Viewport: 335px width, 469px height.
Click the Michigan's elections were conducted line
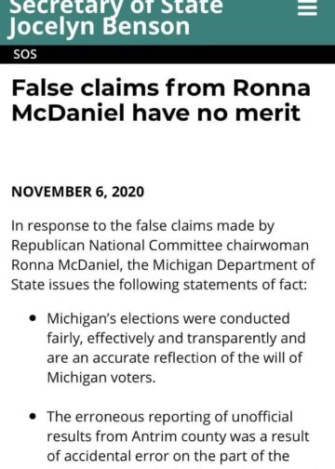(x=168, y=319)
